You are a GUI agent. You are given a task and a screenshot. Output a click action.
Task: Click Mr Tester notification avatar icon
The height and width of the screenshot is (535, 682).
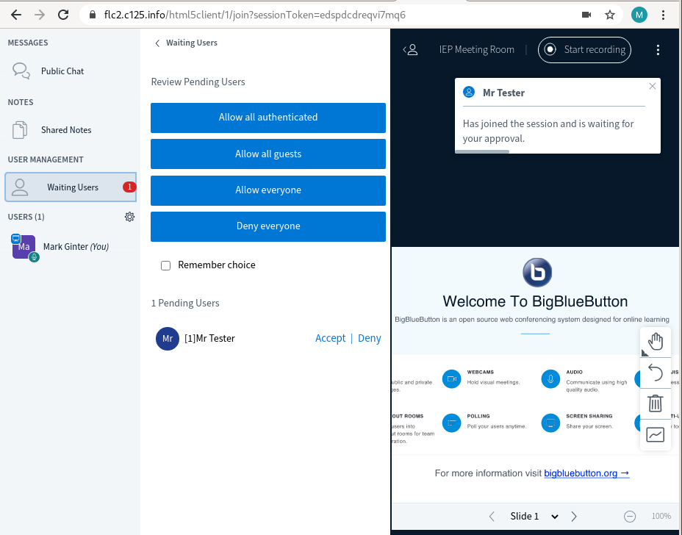click(469, 92)
